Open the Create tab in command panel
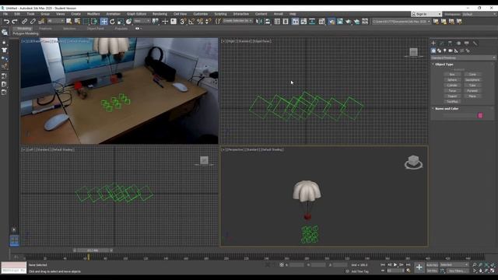This screenshot has width=498, height=280. [x=433, y=44]
